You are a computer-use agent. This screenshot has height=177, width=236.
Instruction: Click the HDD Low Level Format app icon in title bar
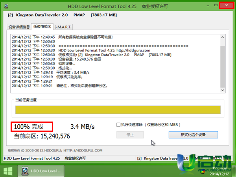tap(6, 6)
